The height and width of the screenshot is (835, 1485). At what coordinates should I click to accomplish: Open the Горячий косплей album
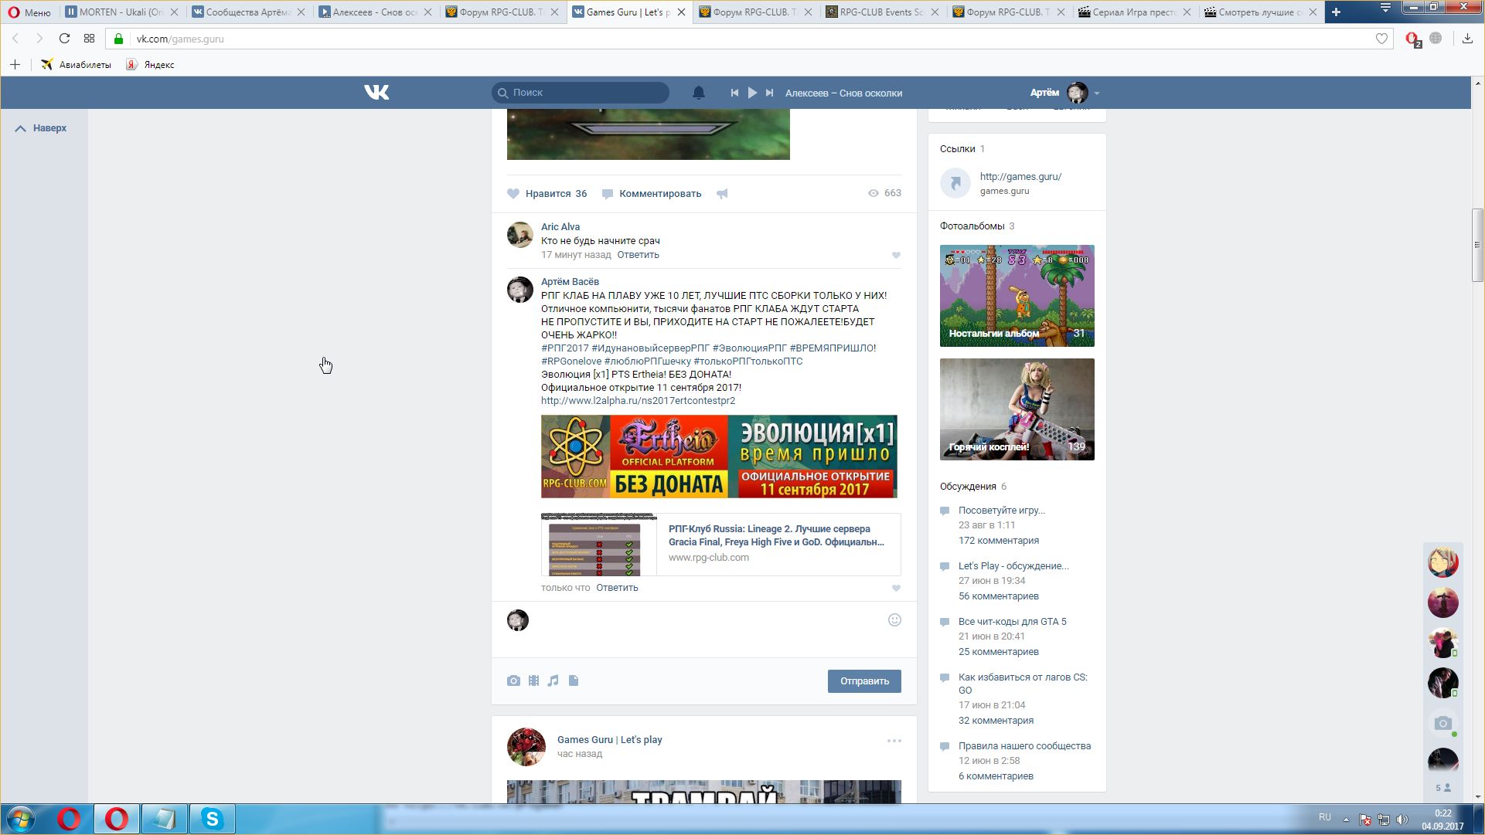[1017, 409]
